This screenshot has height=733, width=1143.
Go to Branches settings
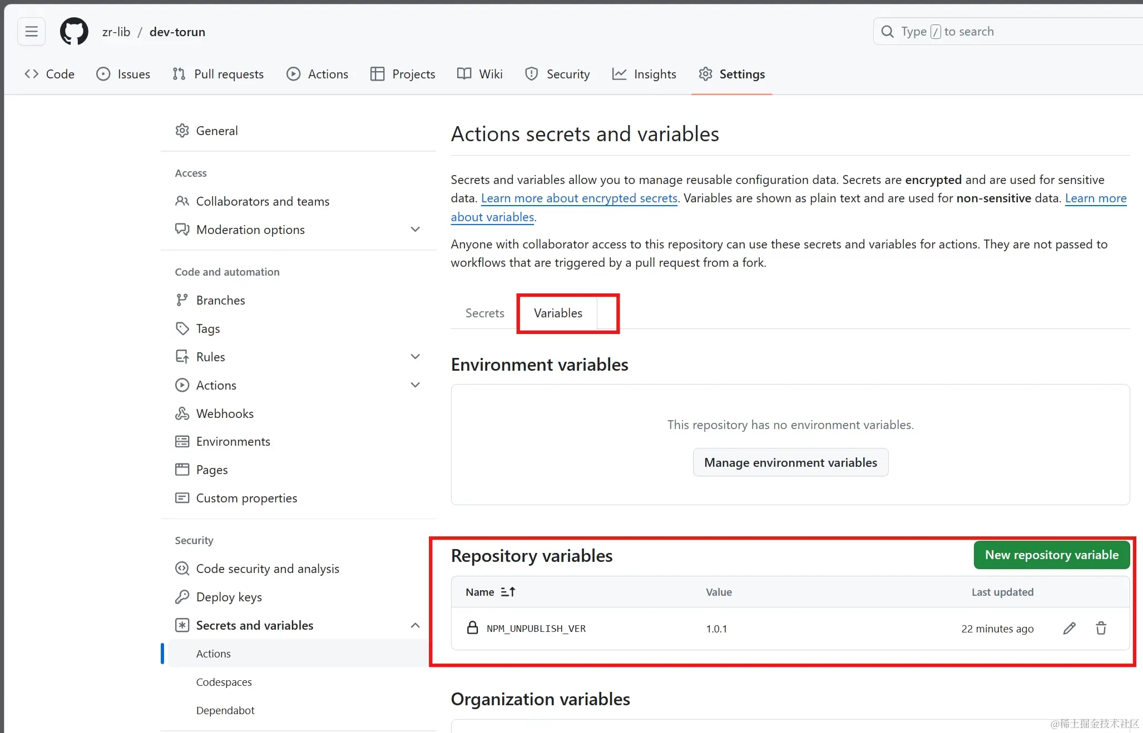tap(220, 300)
